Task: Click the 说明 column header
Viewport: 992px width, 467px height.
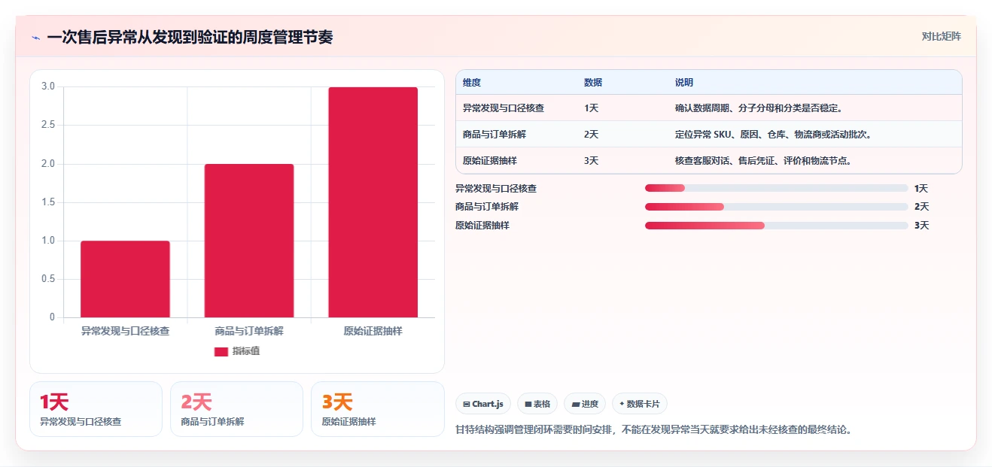Action: pyautogui.click(x=684, y=82)
